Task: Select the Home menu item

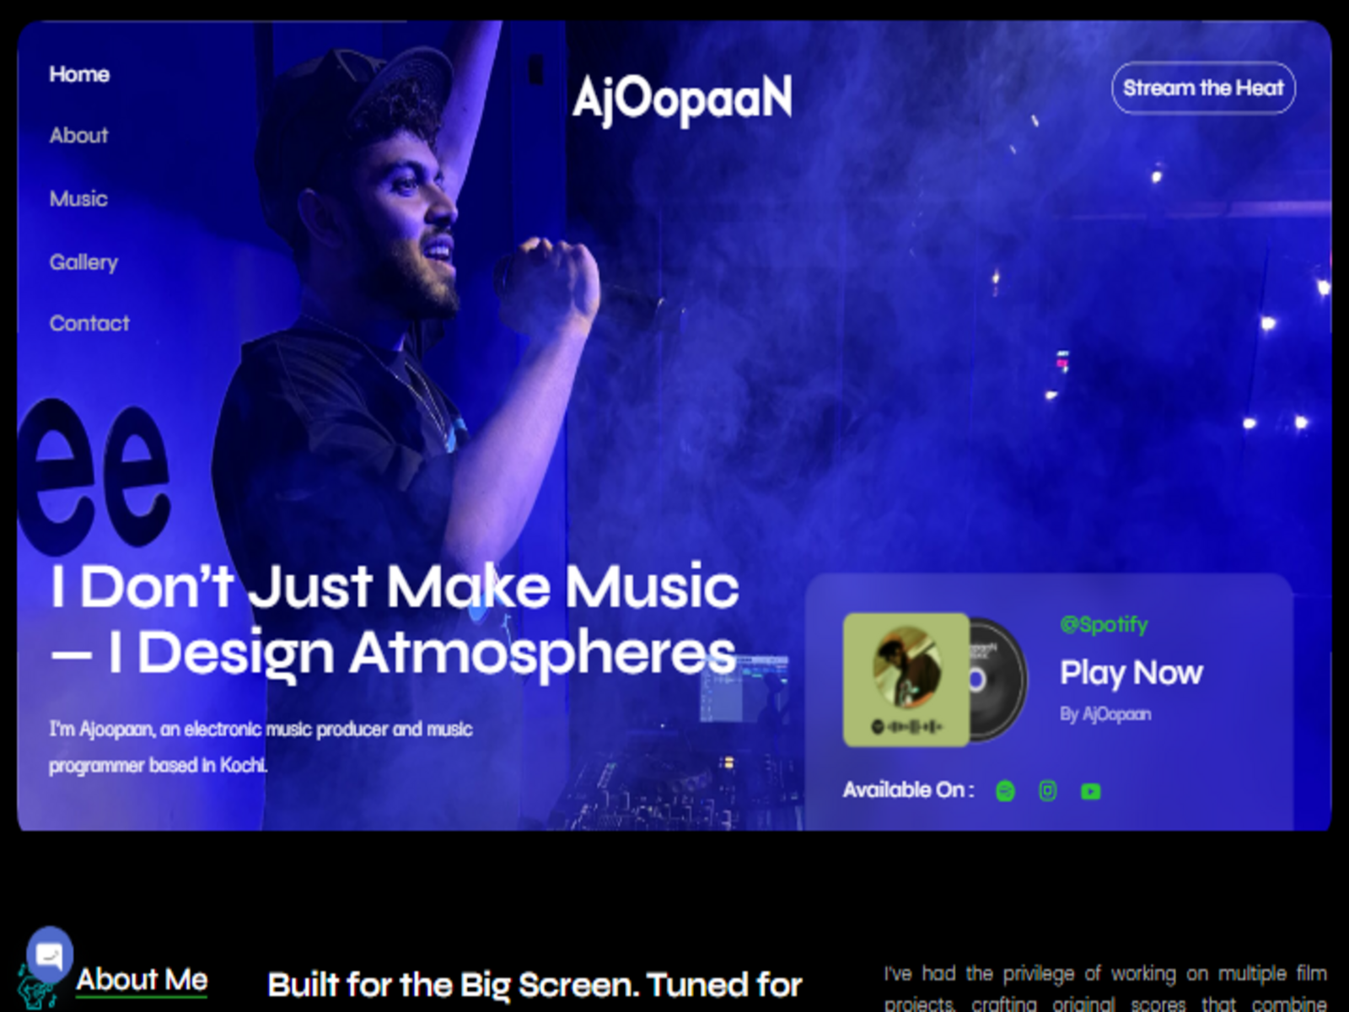Action: (79, 74)
